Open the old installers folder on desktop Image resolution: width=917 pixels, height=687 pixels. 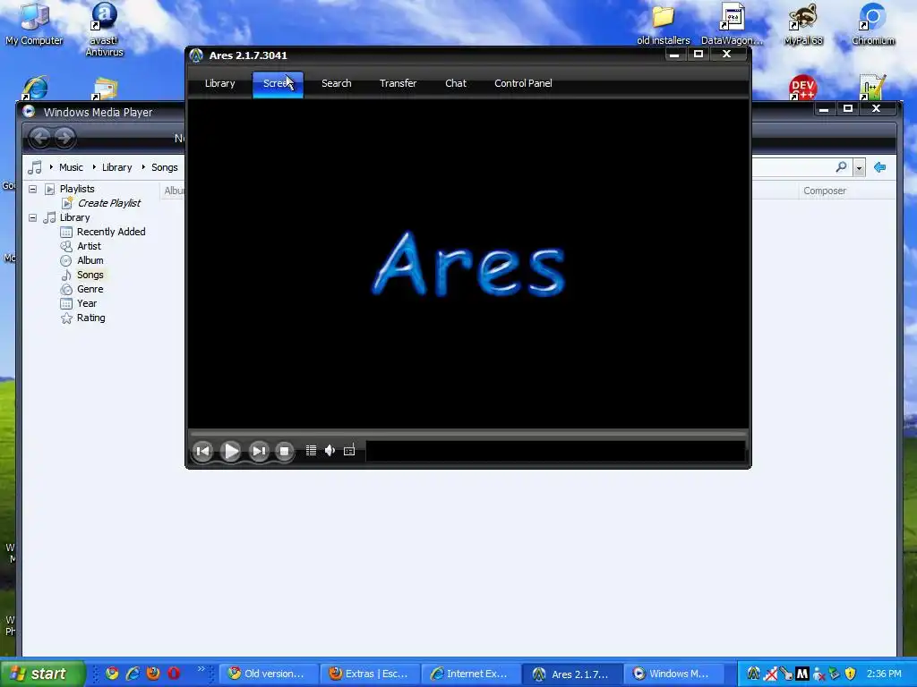664,24
